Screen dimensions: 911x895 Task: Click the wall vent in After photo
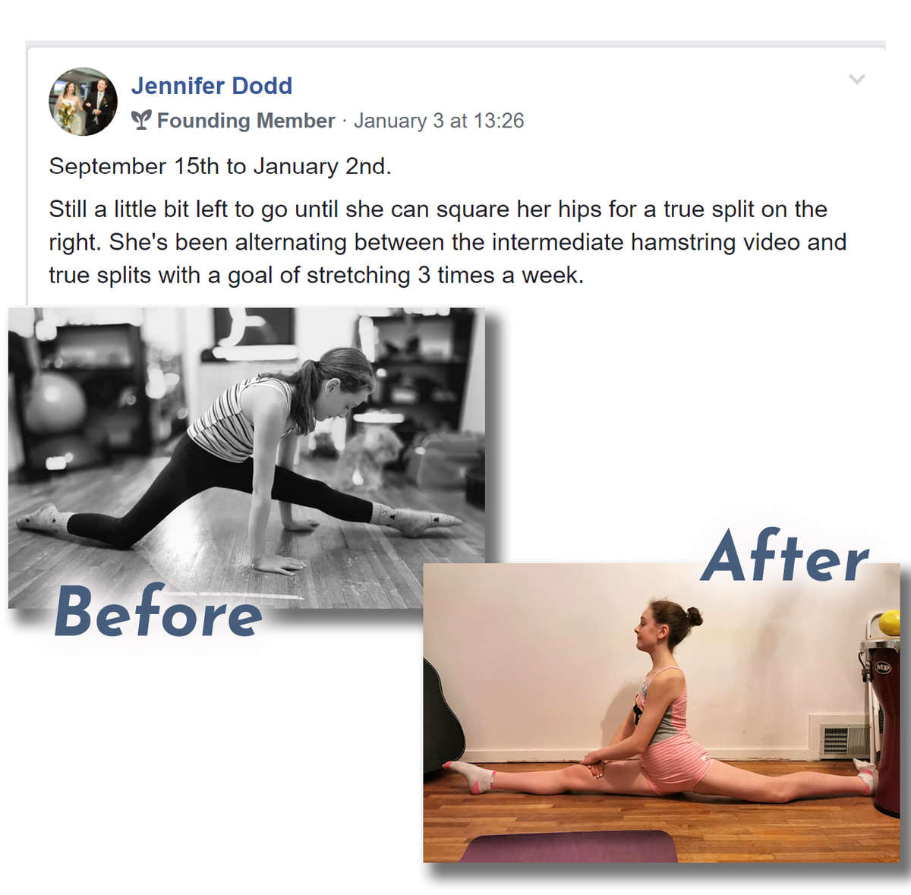click(844, 740)
